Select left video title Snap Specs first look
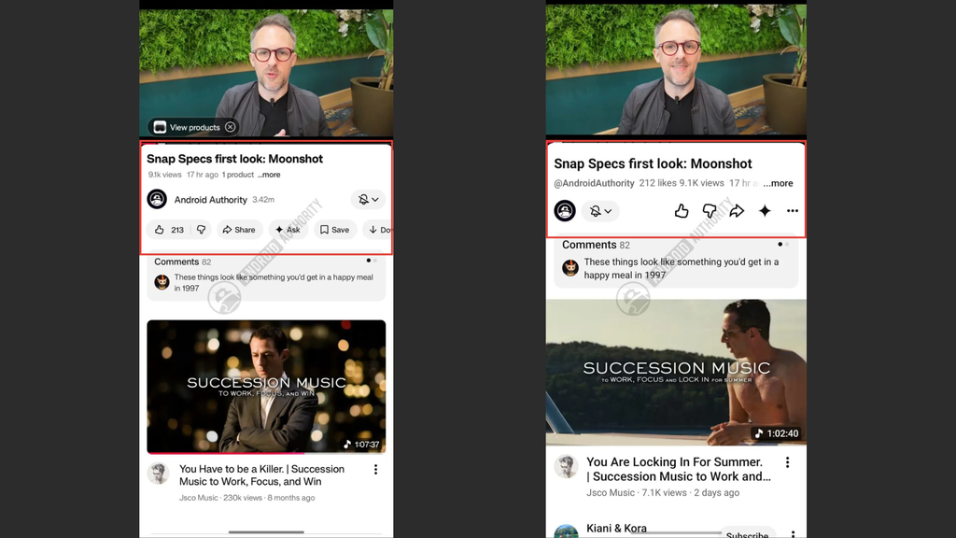Screen dimensions: 956x538 point(234,159)
